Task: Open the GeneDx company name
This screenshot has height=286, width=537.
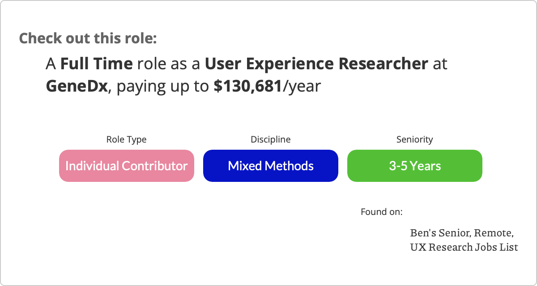Action: coord(77,86)
